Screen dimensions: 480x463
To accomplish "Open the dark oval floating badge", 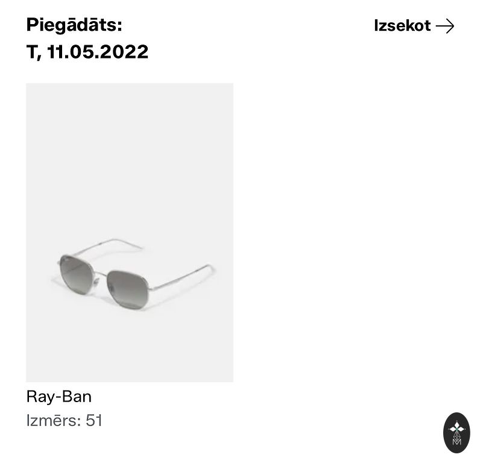I will pos(456,432).
